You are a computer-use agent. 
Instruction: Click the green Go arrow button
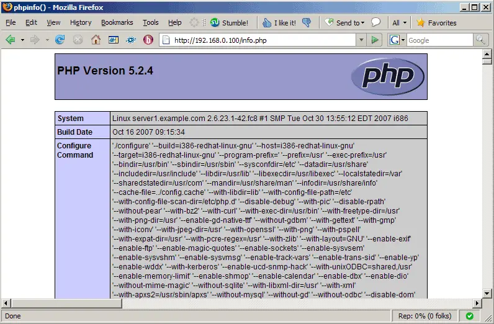coord(375,40)
